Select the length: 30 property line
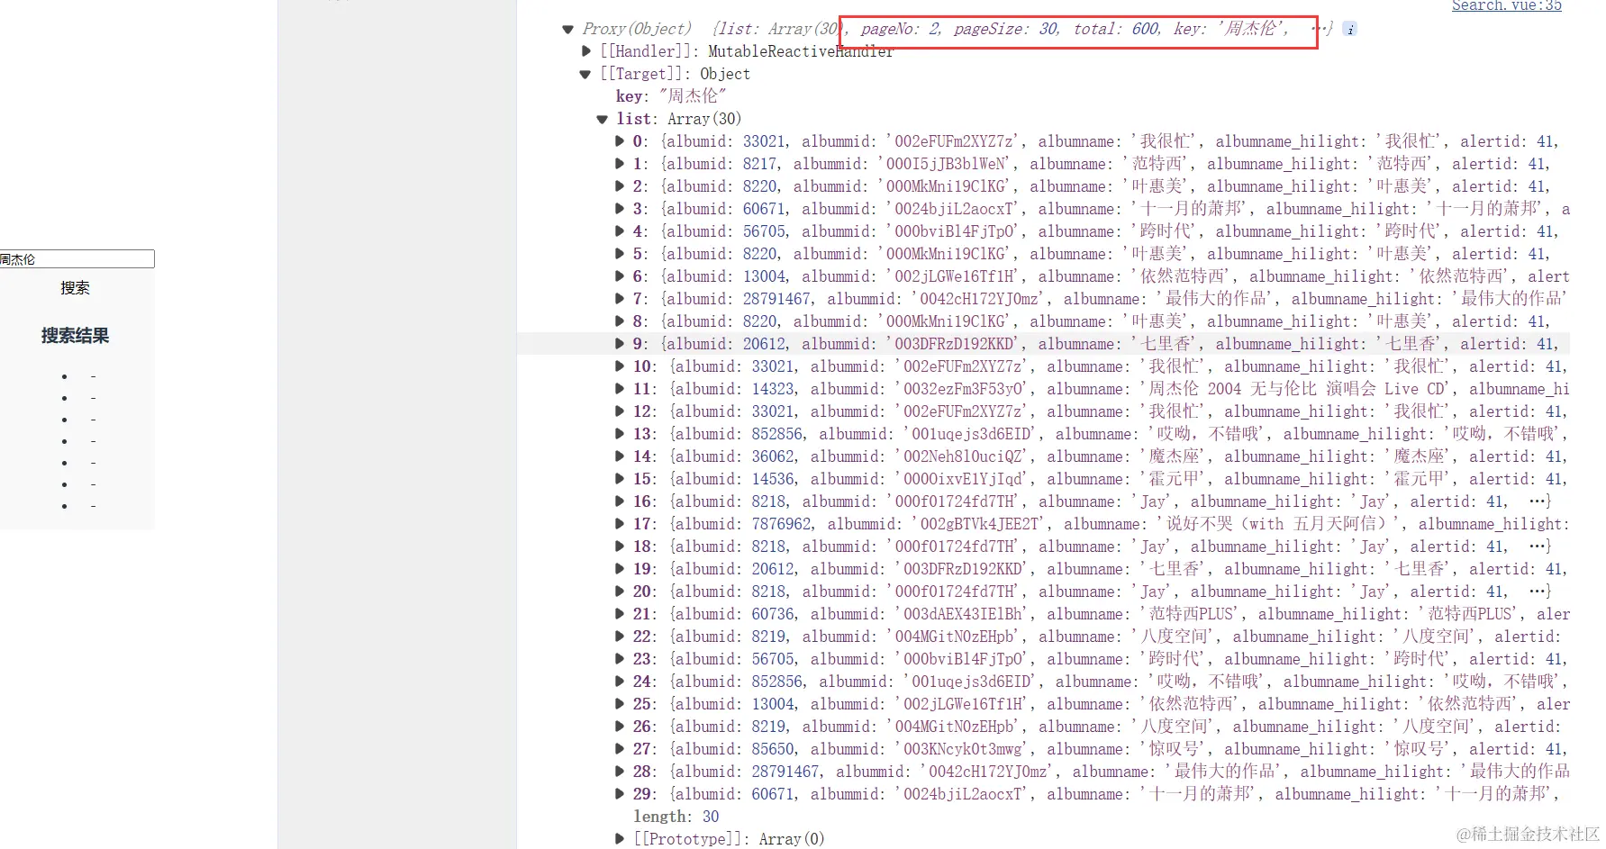Viewport: 1606px width, 849px height. click(676, 817)
